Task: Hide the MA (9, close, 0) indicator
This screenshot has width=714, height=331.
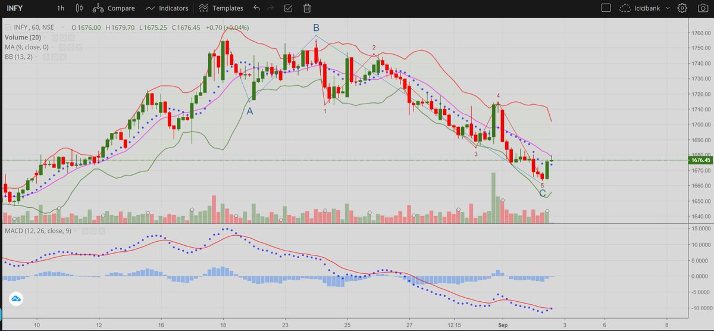Action: 62,47
